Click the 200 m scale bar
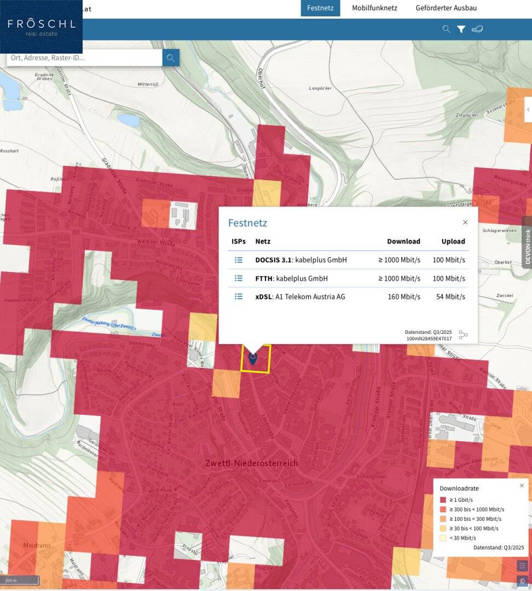Viewport: 532px width, 591px height. coord(20,581)
